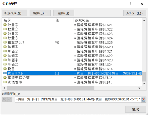Click the name icon beside 単価③
148x115 pixels.
5,56
